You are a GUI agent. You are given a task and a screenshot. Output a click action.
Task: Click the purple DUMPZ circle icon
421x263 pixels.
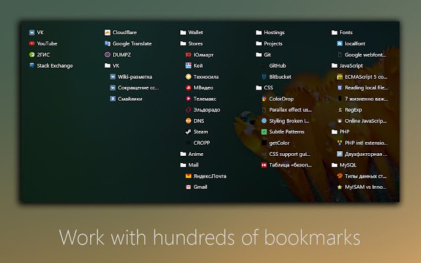[x=107, y=55]
